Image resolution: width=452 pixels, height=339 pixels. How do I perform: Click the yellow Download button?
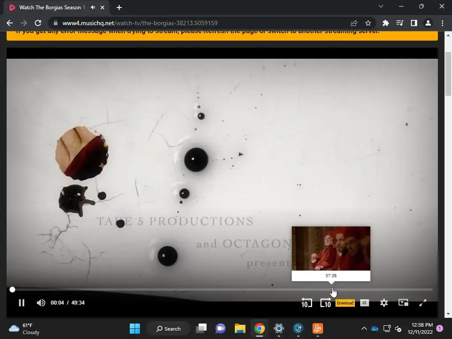coord(345,303)
